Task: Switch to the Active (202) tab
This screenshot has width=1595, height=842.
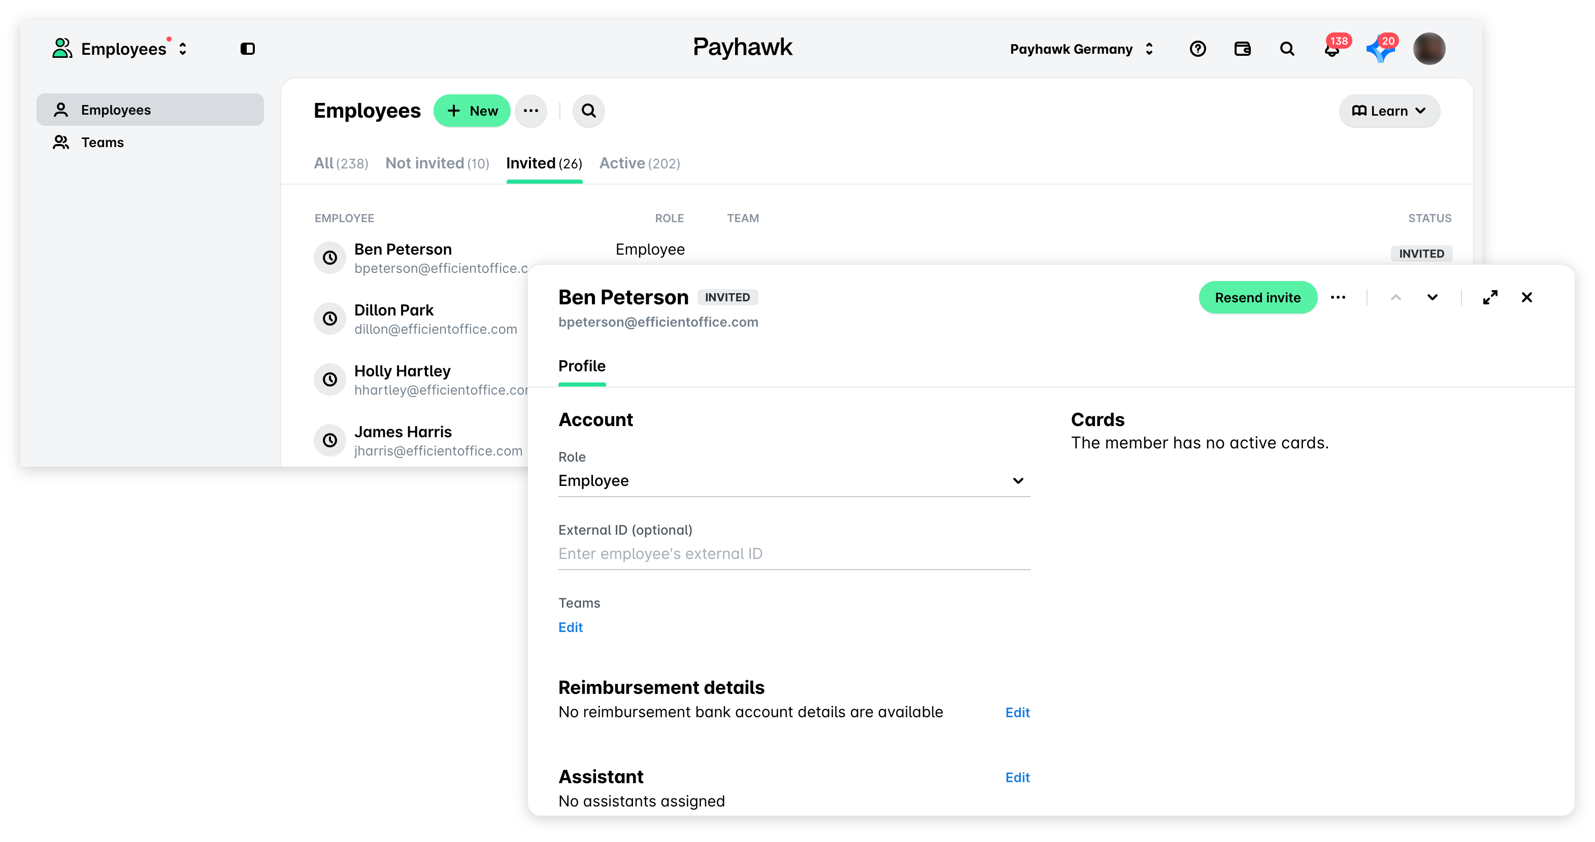Action: [x=640, y=163]
